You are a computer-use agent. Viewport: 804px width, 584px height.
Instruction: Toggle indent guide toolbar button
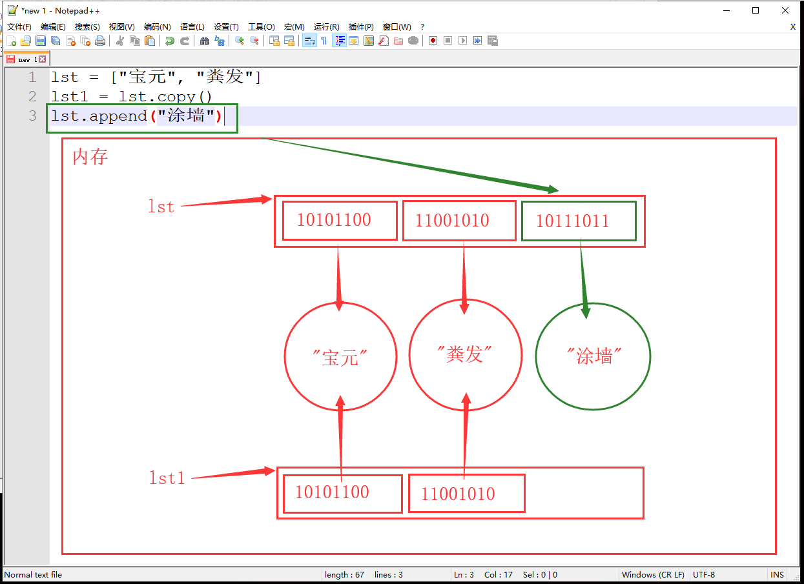[339, 41]
